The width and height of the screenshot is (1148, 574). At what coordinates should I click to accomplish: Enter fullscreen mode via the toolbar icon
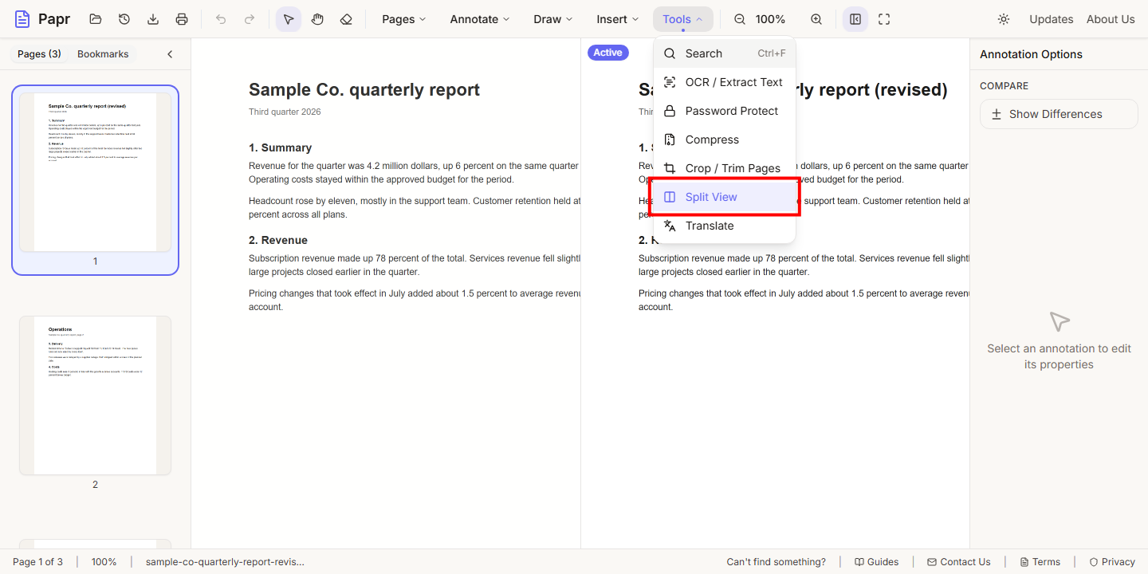[x=884, y=19]
